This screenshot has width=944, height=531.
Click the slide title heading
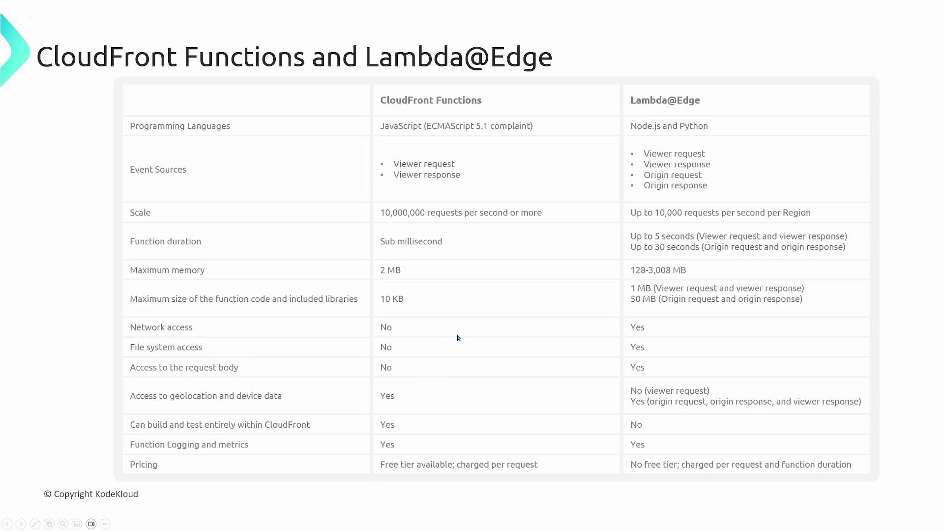[294, 57]
